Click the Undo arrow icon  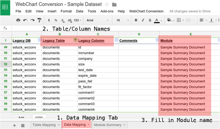(25, 20)
